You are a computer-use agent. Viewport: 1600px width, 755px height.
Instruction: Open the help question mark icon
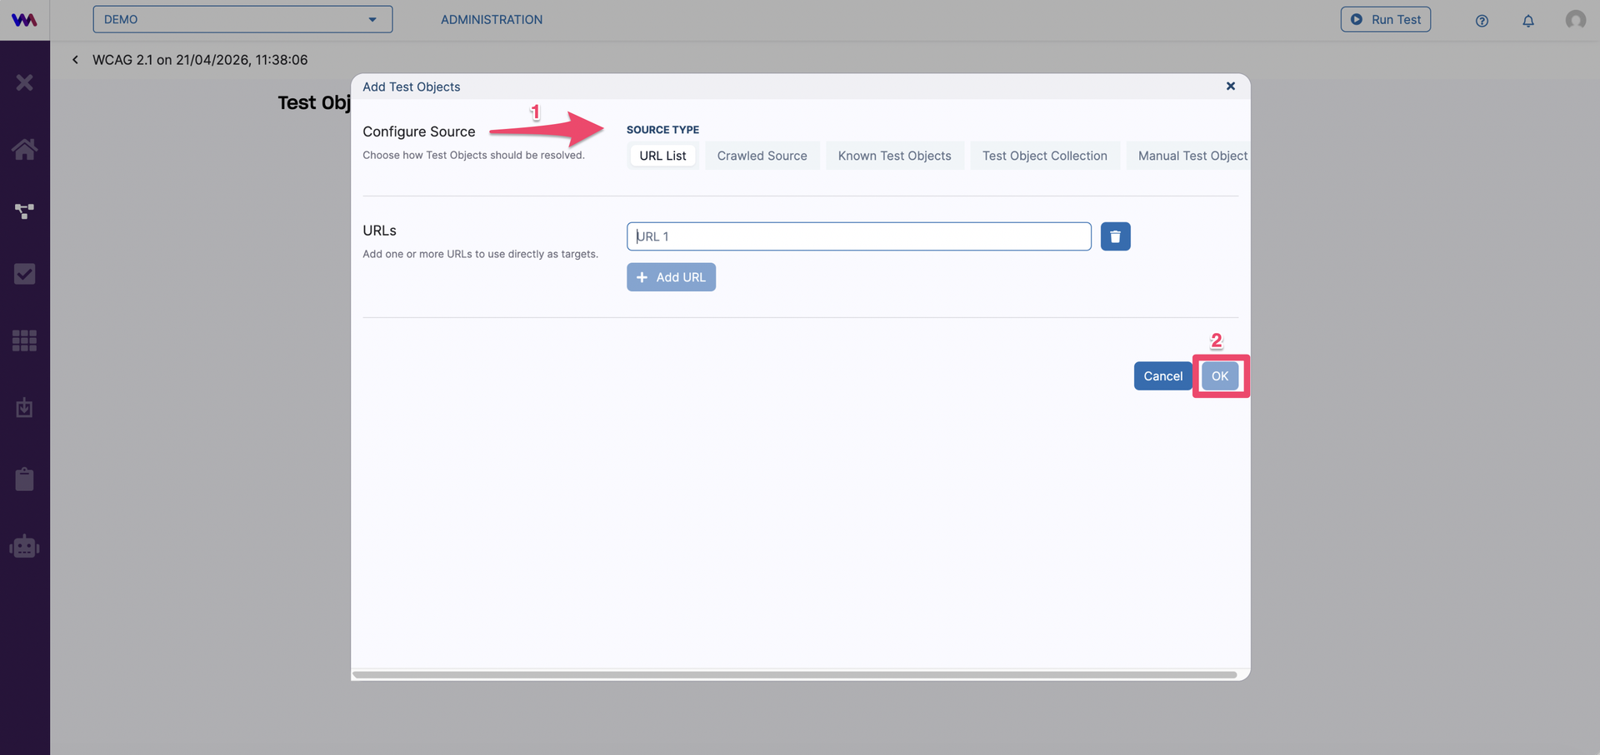click(x=1482, y=21)
